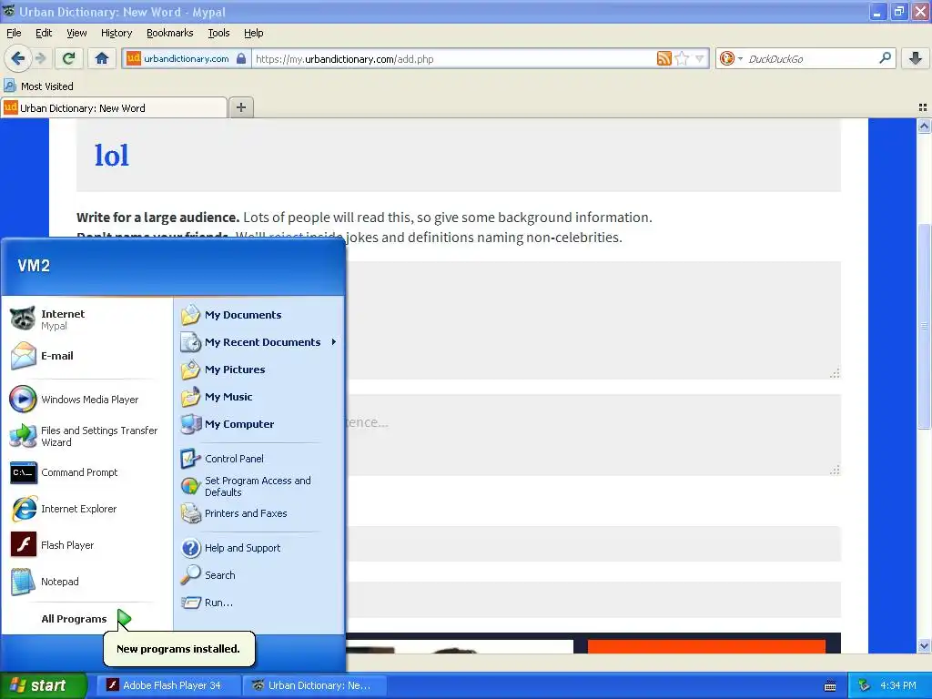The width and height of the screenshot is (932, 699).
Task: Open Help and Support
Action: click(x=259, y=548)
